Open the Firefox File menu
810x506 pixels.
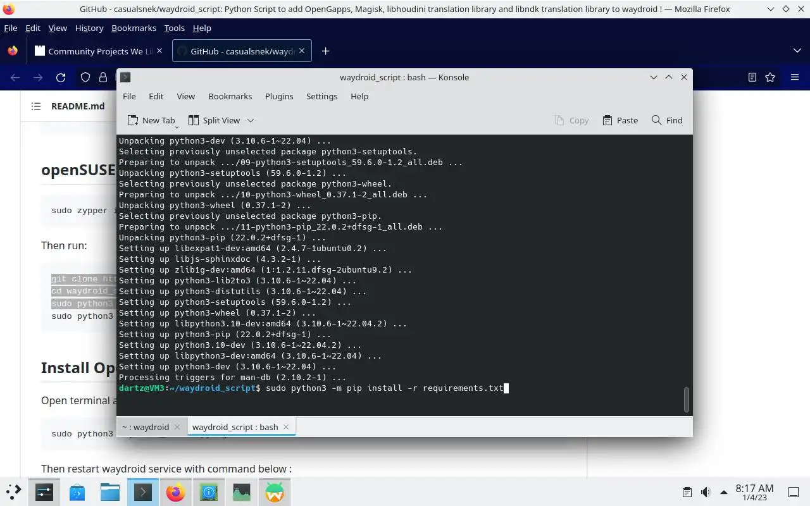click(11, 28)
